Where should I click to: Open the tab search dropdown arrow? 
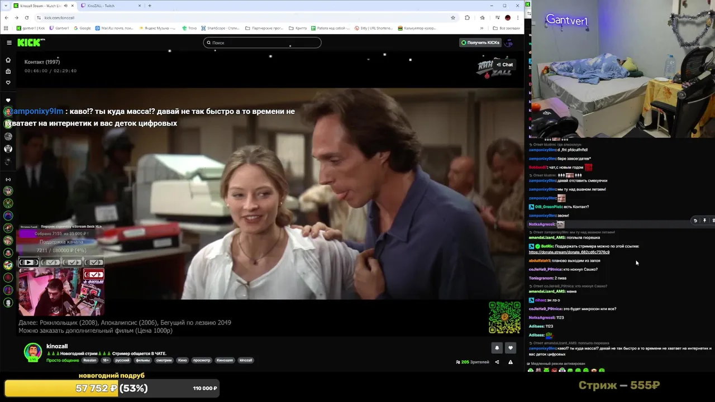point(6,6)
